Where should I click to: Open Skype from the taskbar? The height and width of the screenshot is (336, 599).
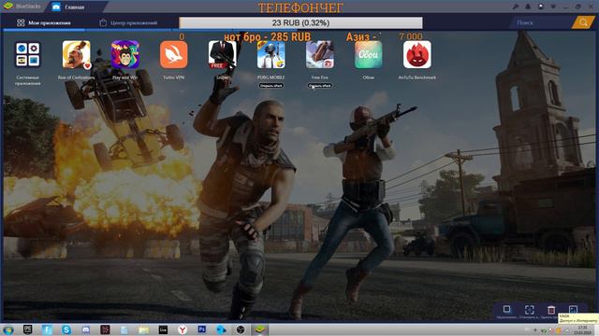66,329
